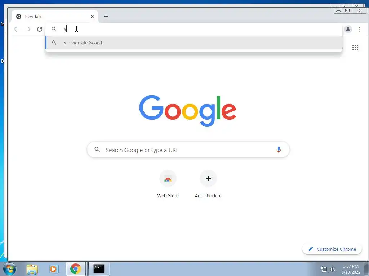The height and width of the screenshot is (276, 369).
Task: Choose the 'y - Google Search' suggestion
Action: [194, 42]
